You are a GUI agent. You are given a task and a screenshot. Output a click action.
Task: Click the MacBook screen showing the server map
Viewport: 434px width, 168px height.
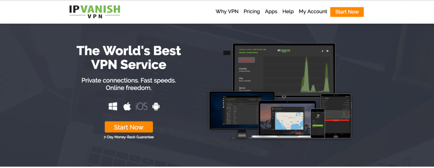pyautogui.click(x=288, y=118)
